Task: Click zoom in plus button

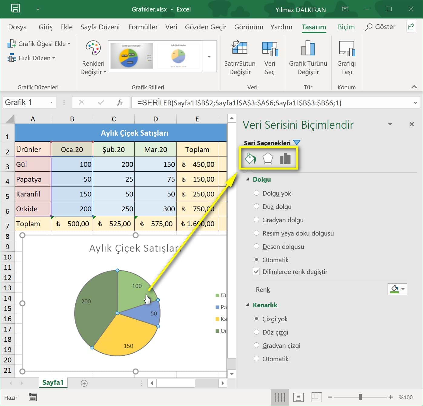Action: [x=391, y=397]
